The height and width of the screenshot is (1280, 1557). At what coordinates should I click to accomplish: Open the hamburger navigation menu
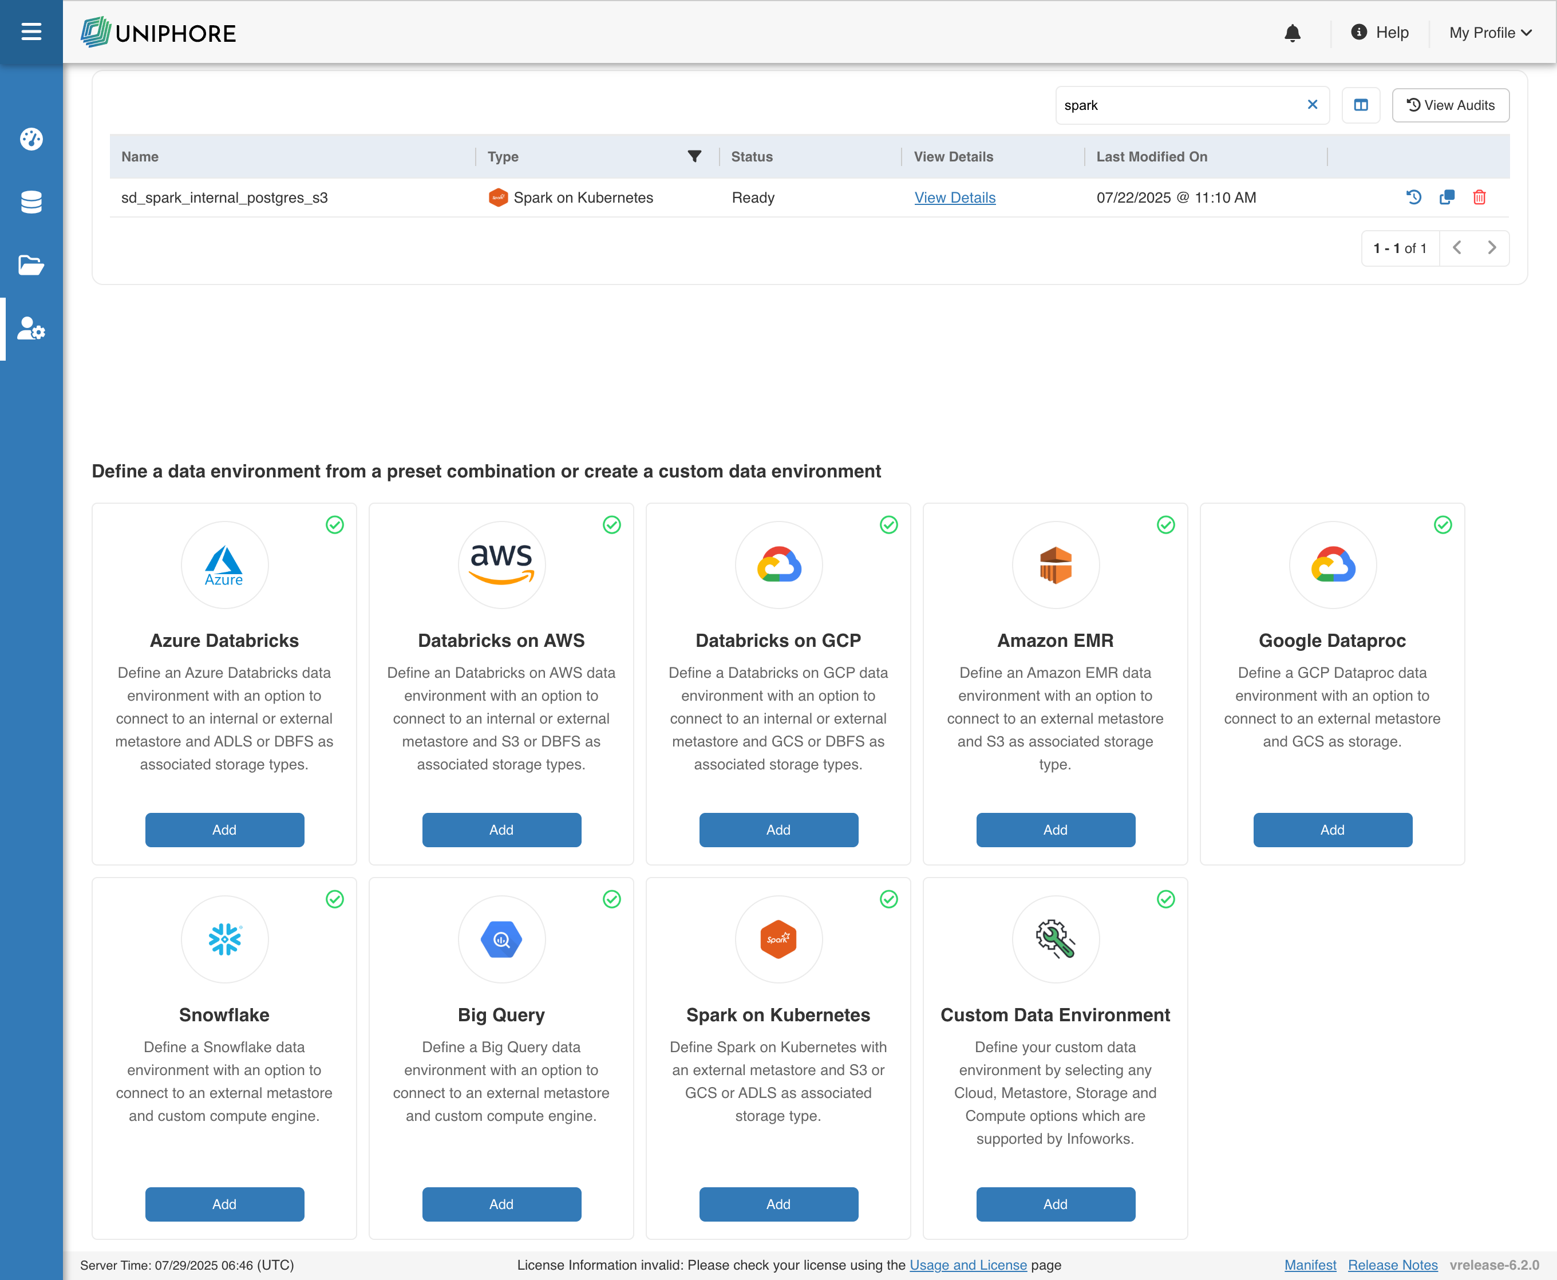[31, 31]
